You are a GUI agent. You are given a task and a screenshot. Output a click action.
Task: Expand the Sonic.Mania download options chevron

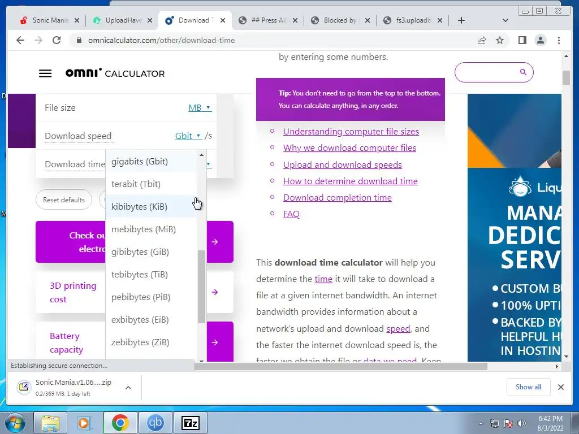click(x=128, y=388)
